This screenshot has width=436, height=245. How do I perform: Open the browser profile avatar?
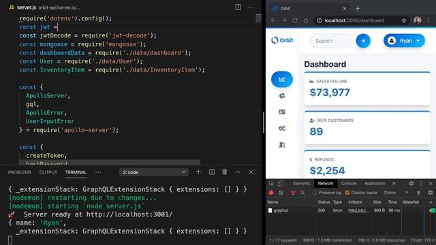click(x=418, y=20)
